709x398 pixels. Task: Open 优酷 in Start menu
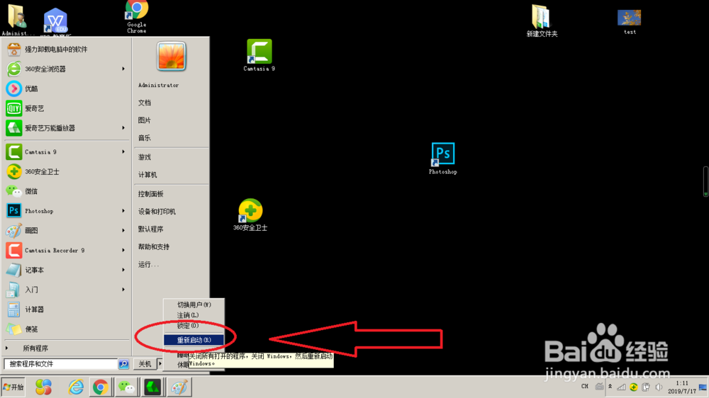point(67,89)
